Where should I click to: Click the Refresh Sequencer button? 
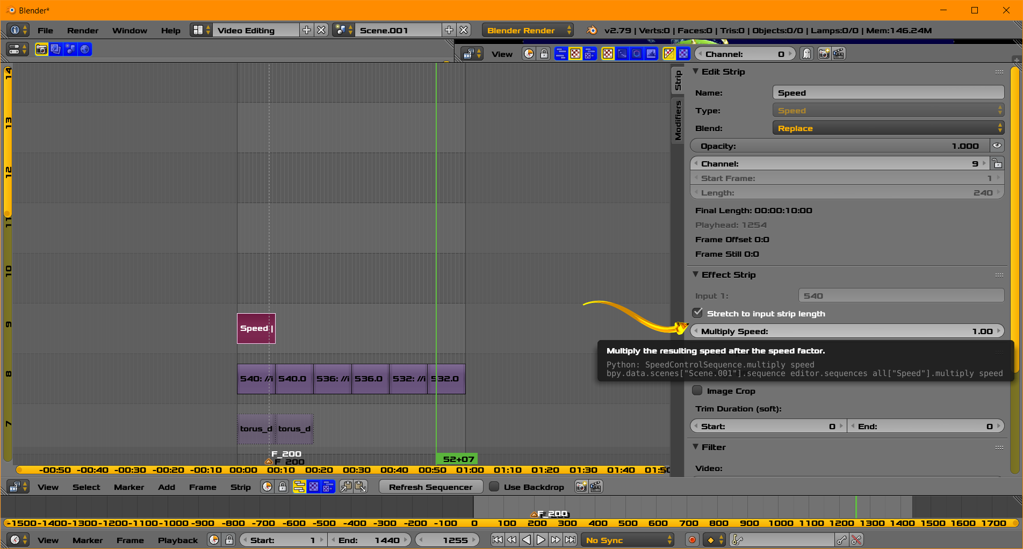[x=431, y=487]
